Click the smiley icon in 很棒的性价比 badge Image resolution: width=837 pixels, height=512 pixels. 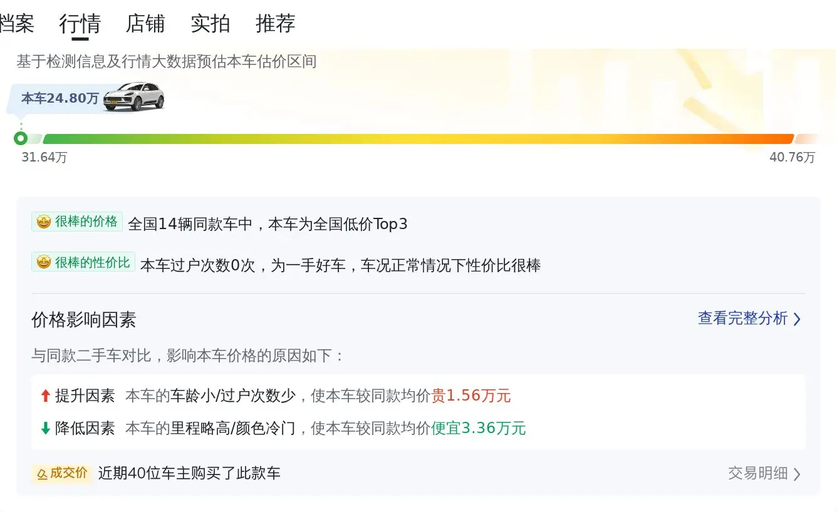43,262
